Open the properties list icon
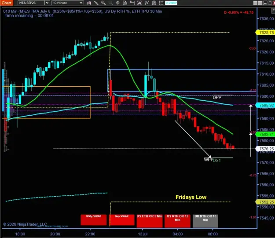Screen dimensions: 275x238 [161, 3]
